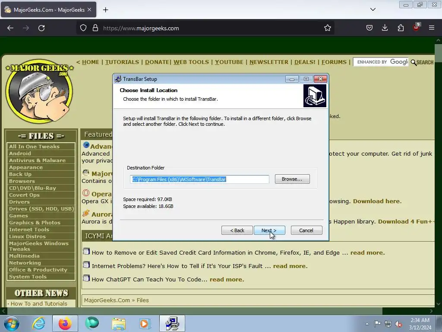Open the Browsers category

click(22, 181)
